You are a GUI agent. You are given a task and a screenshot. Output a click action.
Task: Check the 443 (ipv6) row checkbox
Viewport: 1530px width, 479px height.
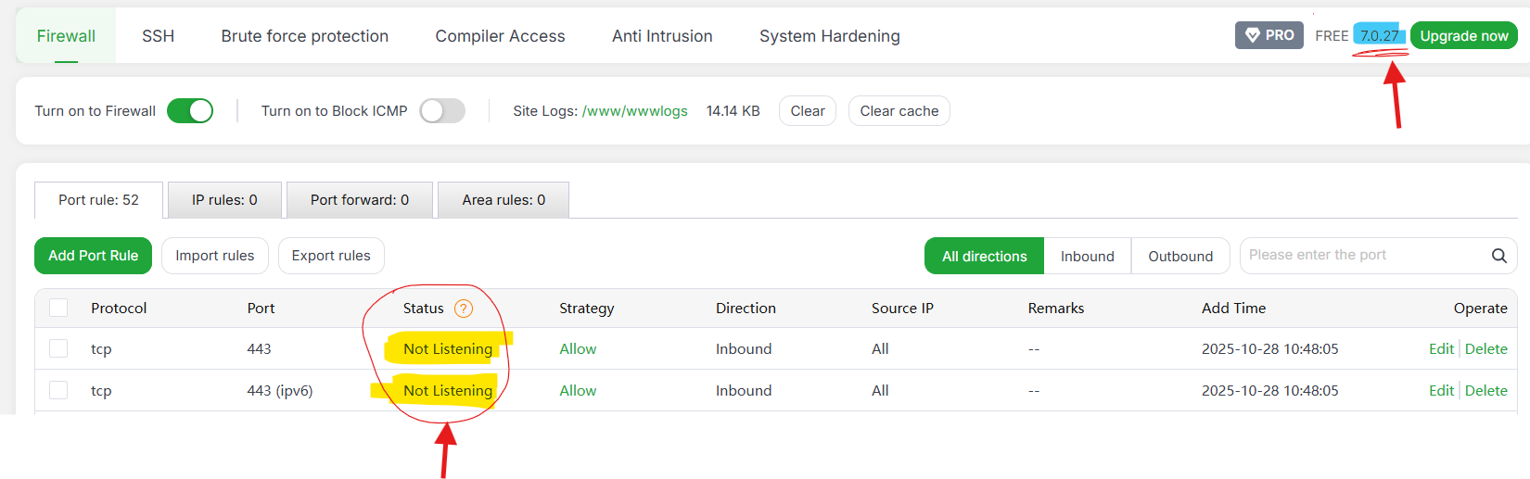coord(58,390)
